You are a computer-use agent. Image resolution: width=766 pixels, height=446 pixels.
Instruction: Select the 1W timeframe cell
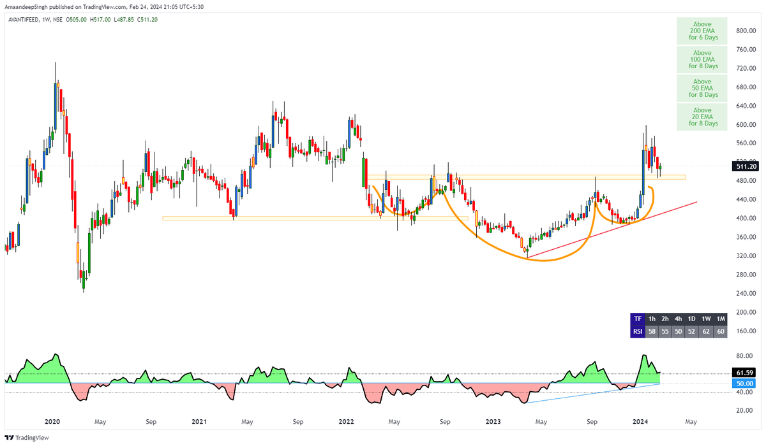point(706,319)
